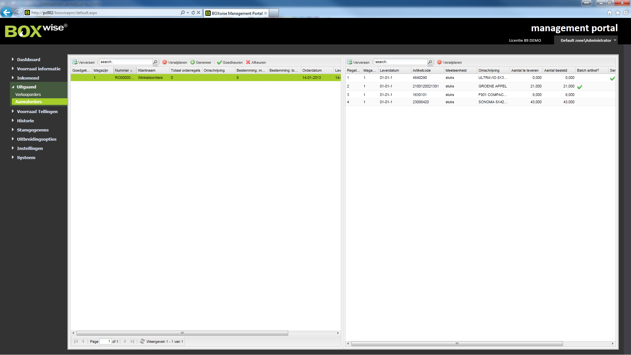
Task: Click the magnifier icon of left search box
Action: 155,62
